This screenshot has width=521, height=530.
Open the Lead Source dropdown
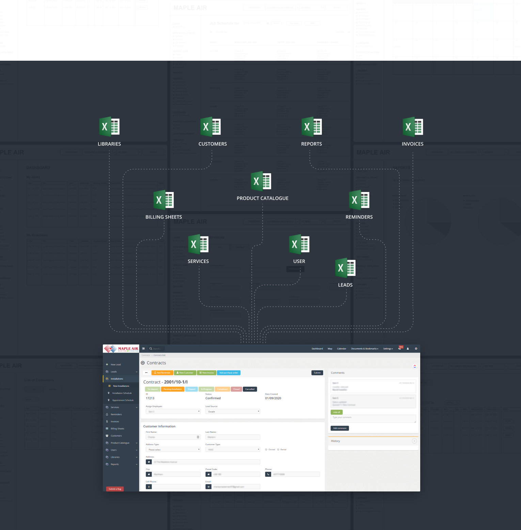click(233, 412)
